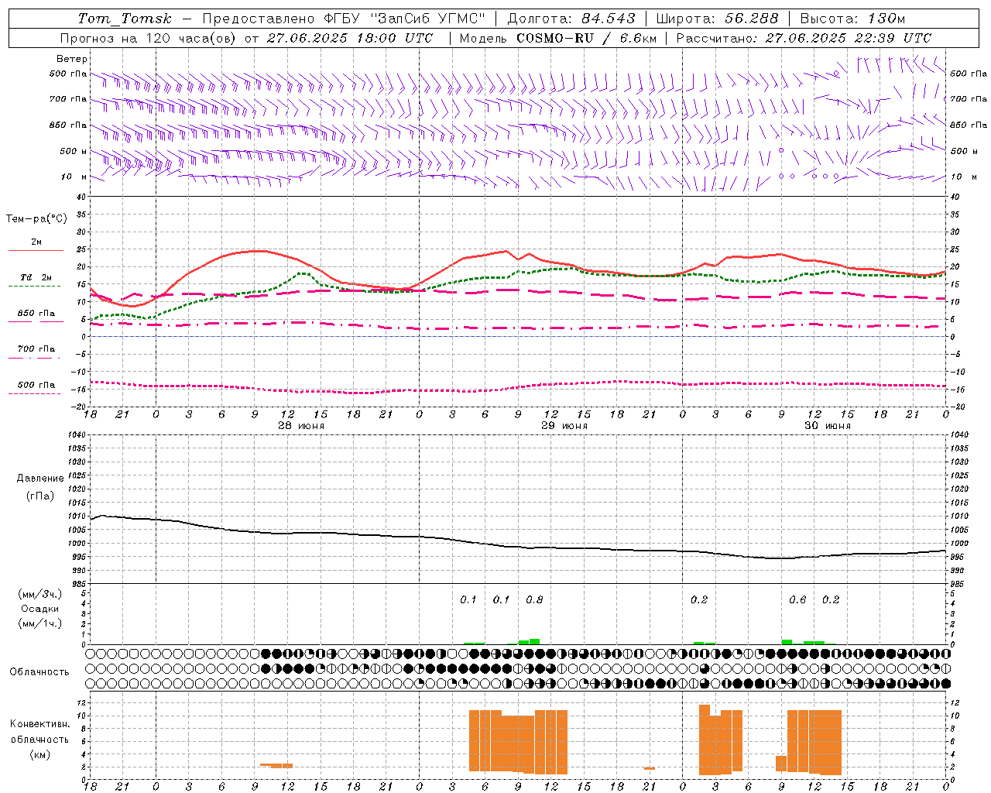Viewport: 991px width, 793px height.
Task: Click the 0.6 precipitation amount value
Action: (797, 600)
